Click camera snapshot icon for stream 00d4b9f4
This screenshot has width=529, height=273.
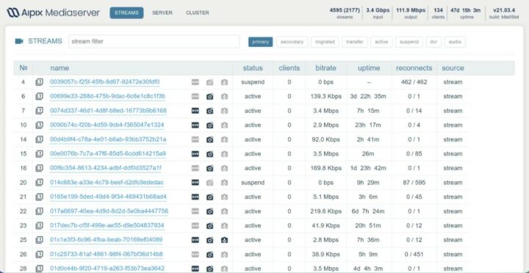[x=210, y=139]
